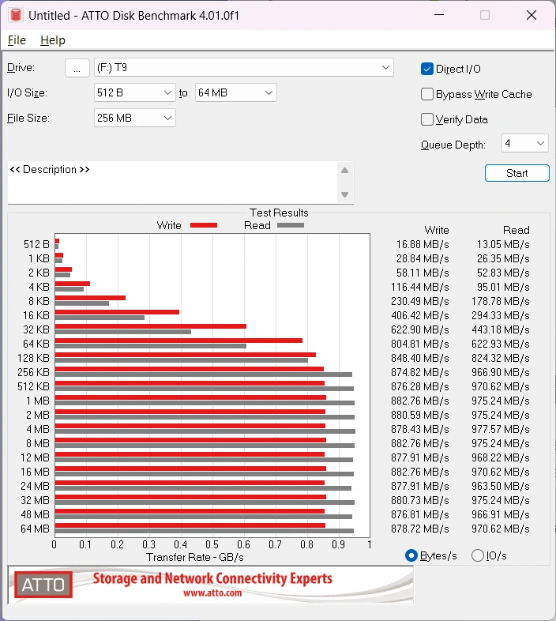Image resolution: width=556 pixels, height=621 pixels.
Task: Click the 13.05 MB/s read value
Action: click(503, 244)
